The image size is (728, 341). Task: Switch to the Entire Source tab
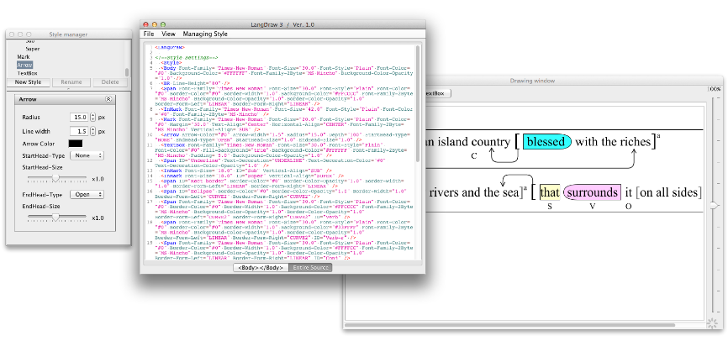[309, 267]
